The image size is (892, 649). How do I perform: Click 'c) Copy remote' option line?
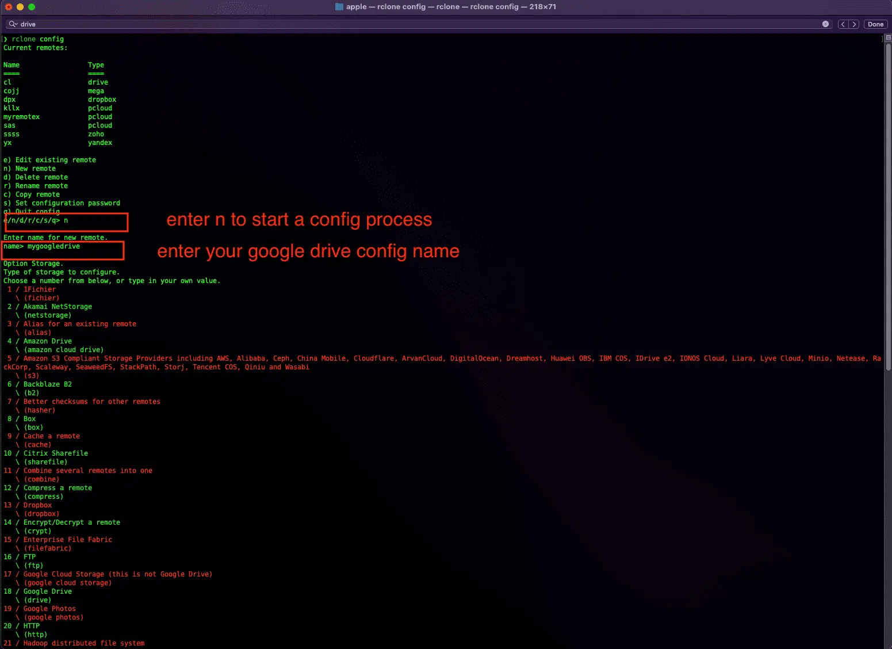pos(32,194)
